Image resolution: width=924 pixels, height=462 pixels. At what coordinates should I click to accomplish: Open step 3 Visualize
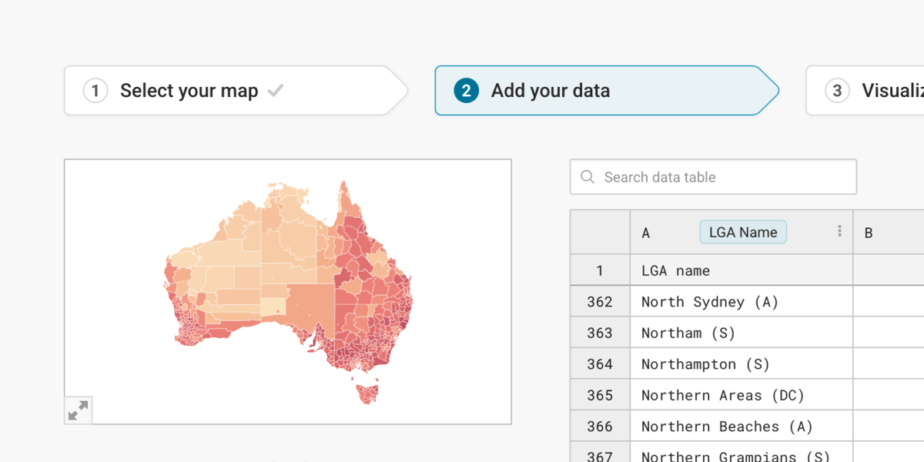[865, 91]
